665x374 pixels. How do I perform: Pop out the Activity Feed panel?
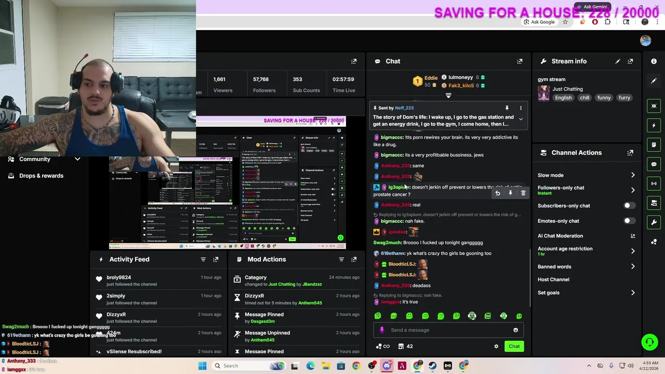[x=216, y=259]
